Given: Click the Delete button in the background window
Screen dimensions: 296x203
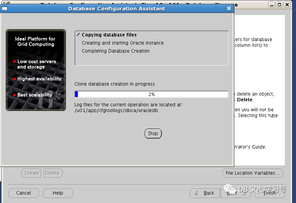Looking at the screenshot, I should point(53,173).
